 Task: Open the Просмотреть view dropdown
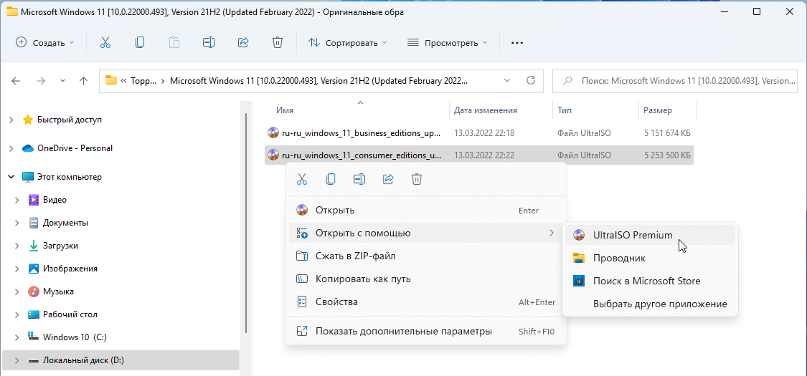point(447,43)
